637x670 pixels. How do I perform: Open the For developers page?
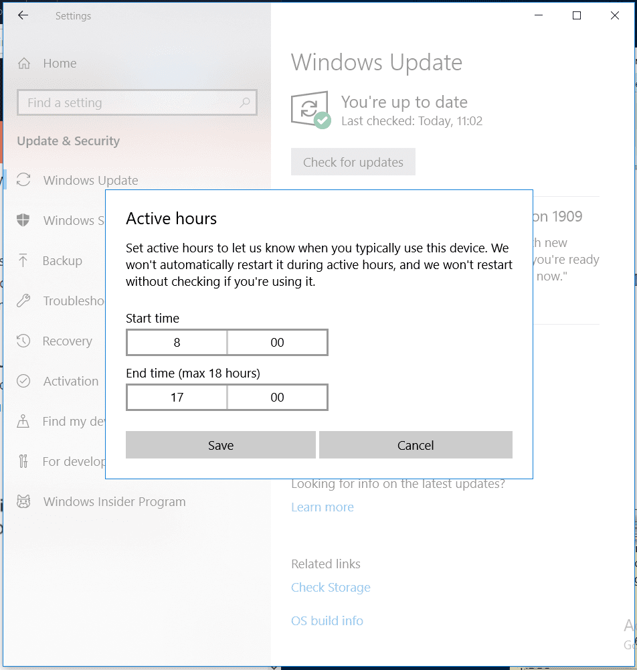coord(74,461)
